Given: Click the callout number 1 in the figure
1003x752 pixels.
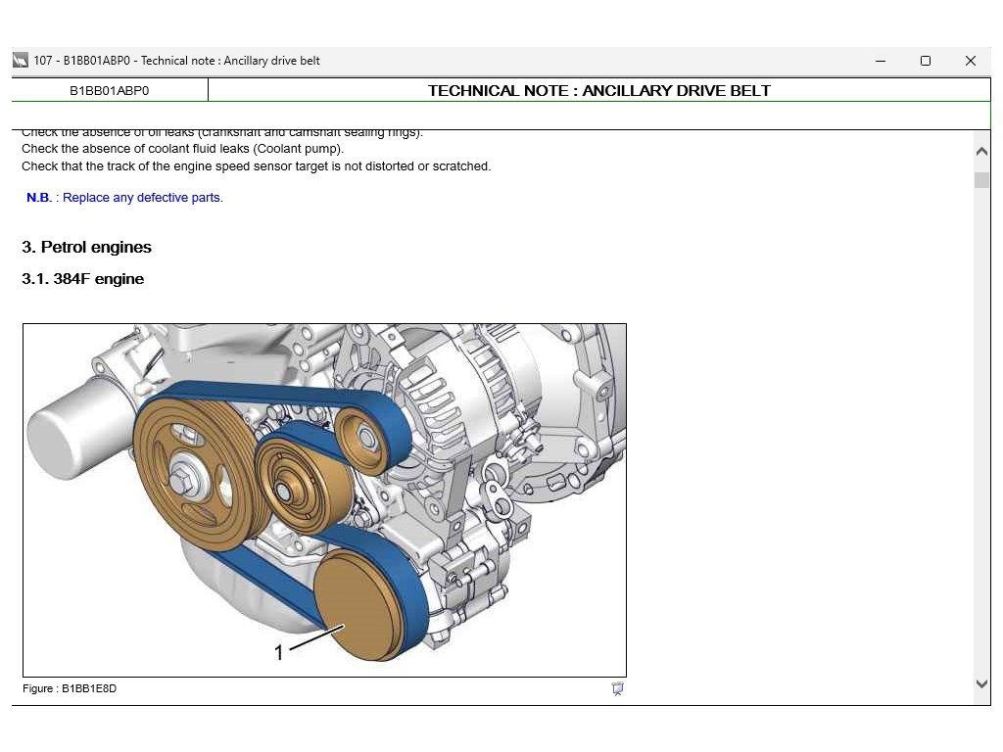Looking at the screenshot, I should pos(279,652).
